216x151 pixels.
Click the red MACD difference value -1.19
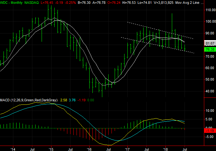82,100
